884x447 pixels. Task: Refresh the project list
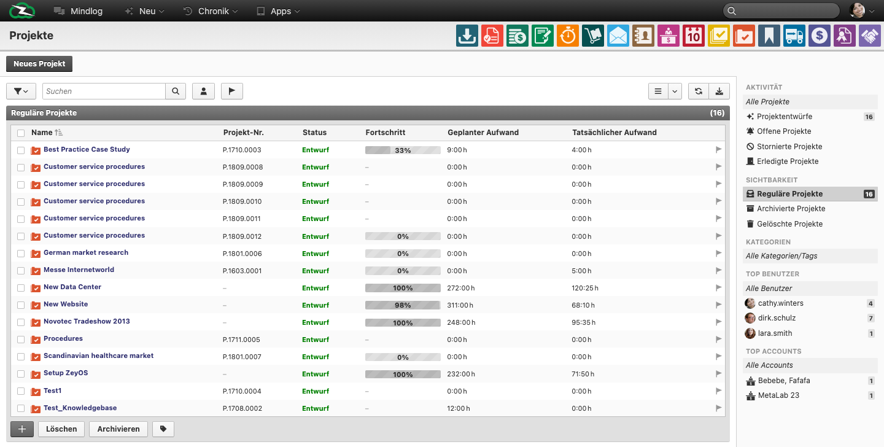tap(699, 91)
